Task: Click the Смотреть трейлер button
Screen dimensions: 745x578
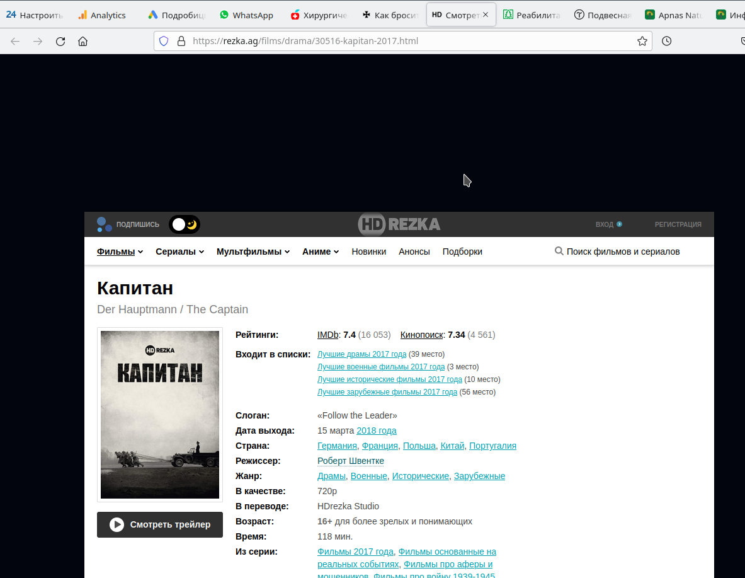Action: [160, 524]
